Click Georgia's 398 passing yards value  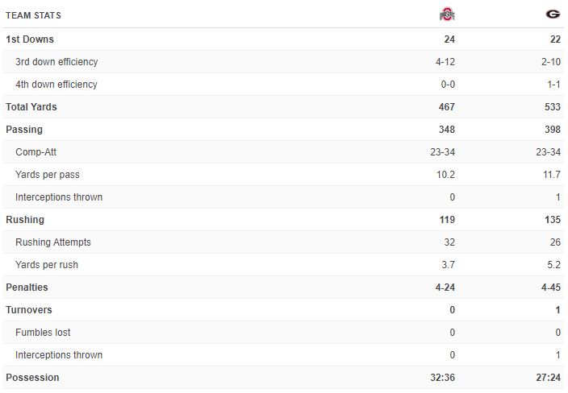(552, 130)
